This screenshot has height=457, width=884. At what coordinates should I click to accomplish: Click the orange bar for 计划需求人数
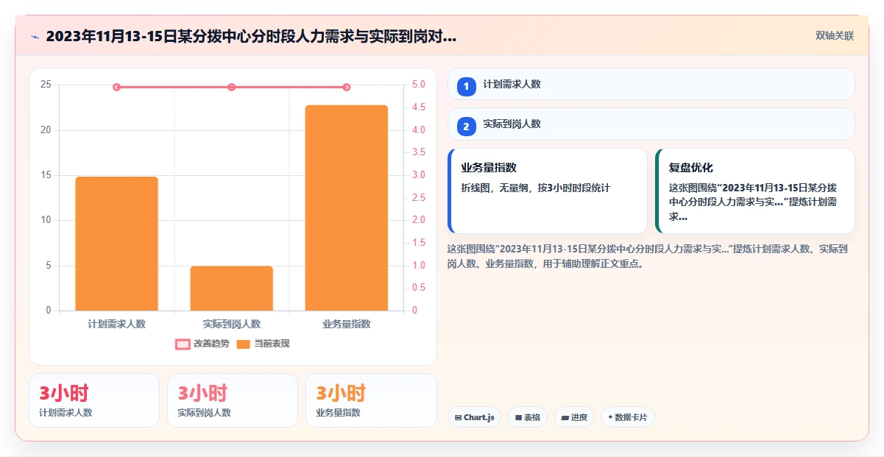click(116, 244)
